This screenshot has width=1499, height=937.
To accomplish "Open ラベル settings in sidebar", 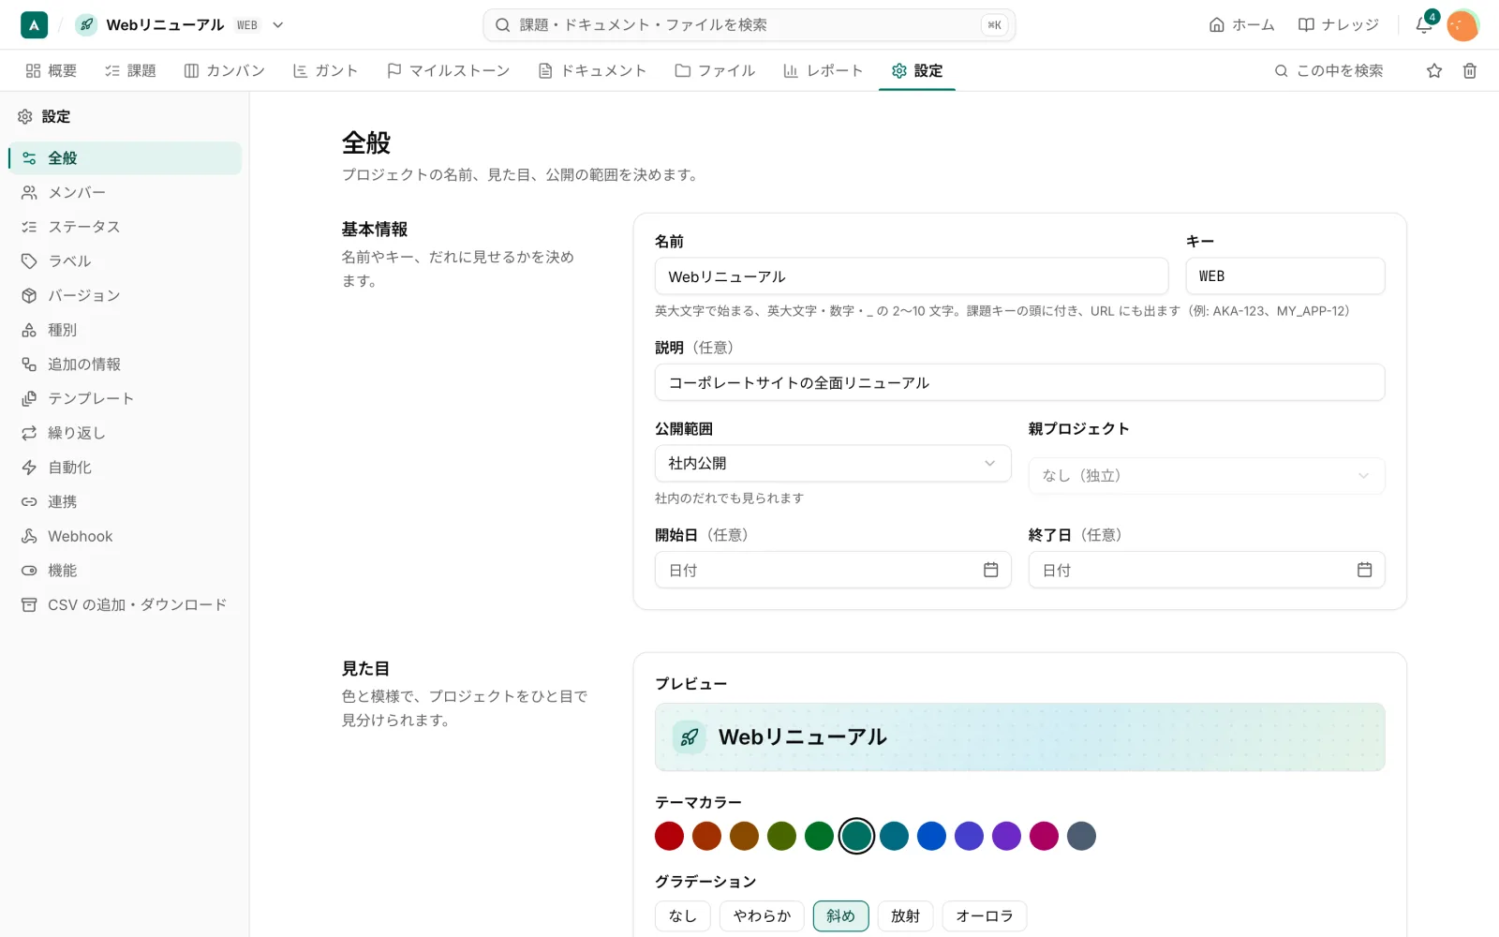I will (x=125, y=260).
